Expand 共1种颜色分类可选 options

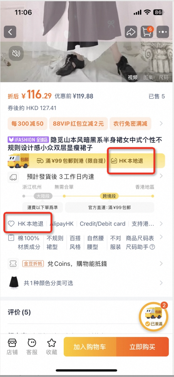point(87,283)
